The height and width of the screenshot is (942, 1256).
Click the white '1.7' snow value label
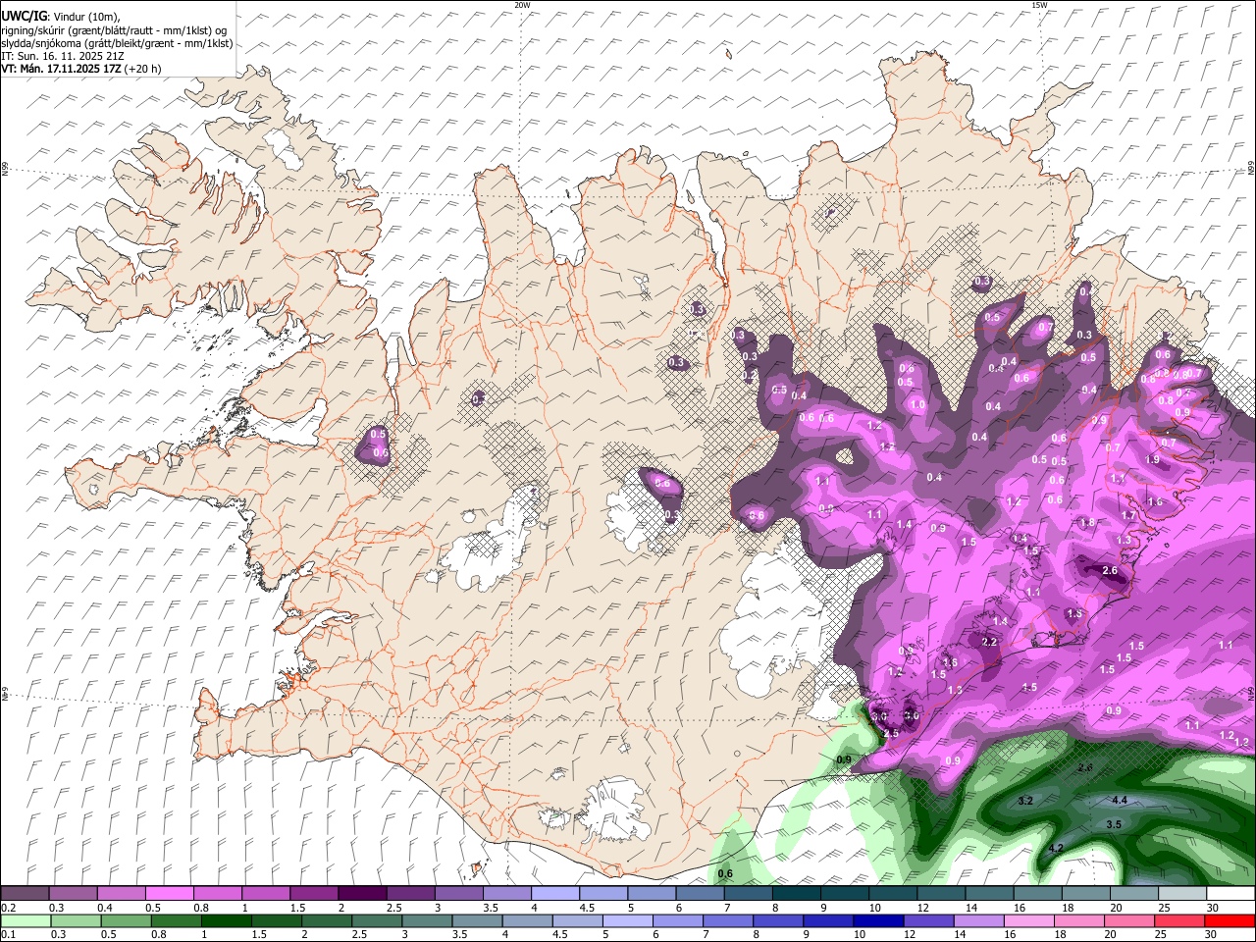pos(1128,515)
